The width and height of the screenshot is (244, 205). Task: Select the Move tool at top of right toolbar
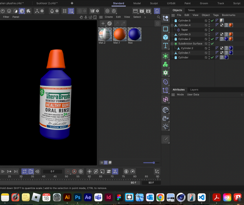coord(165,18)
